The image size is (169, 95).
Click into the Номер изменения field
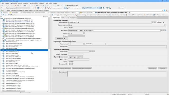click(x=76, y=54)
